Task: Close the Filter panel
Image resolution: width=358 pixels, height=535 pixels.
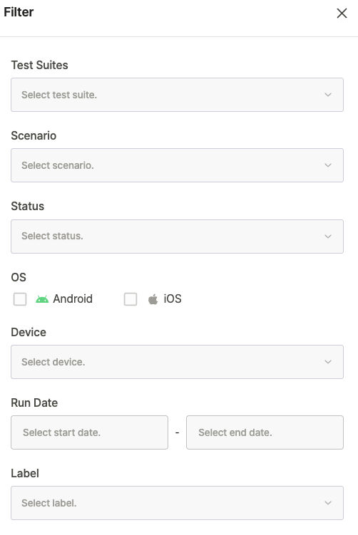Action: [342, 14]
